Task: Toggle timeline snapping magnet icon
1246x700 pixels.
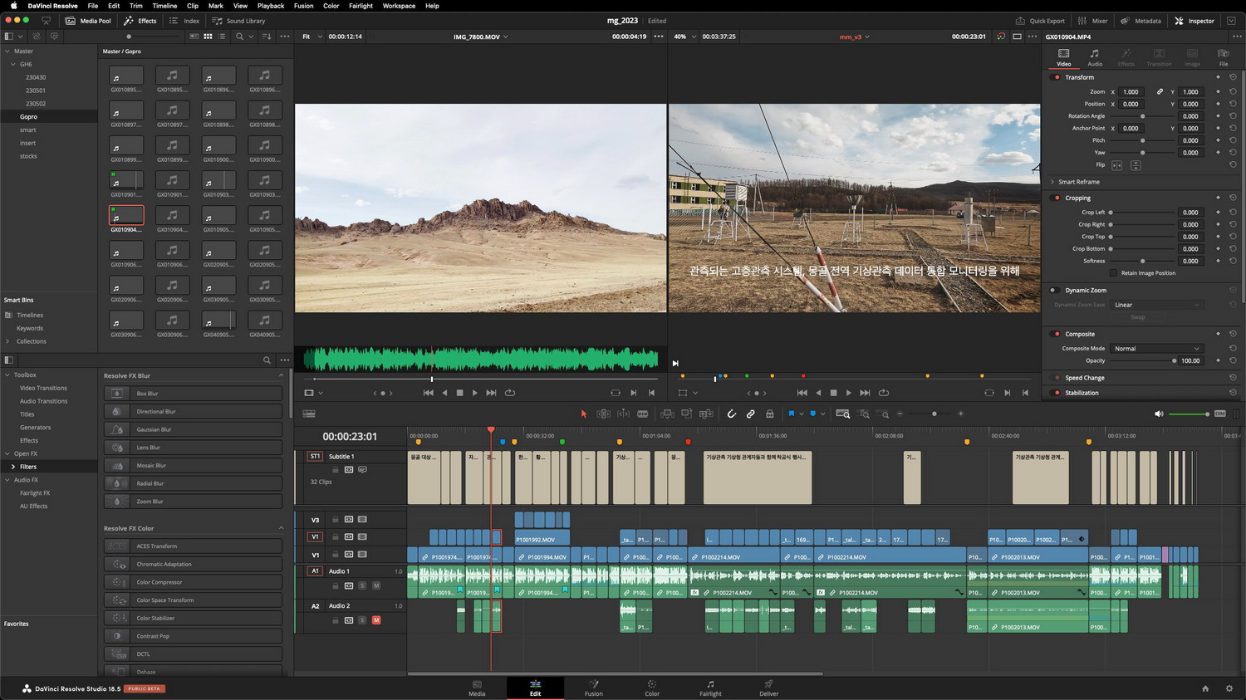Action: (x=731, y=414)
